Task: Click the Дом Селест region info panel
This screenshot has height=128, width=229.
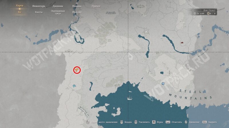Action: [204, 12]
